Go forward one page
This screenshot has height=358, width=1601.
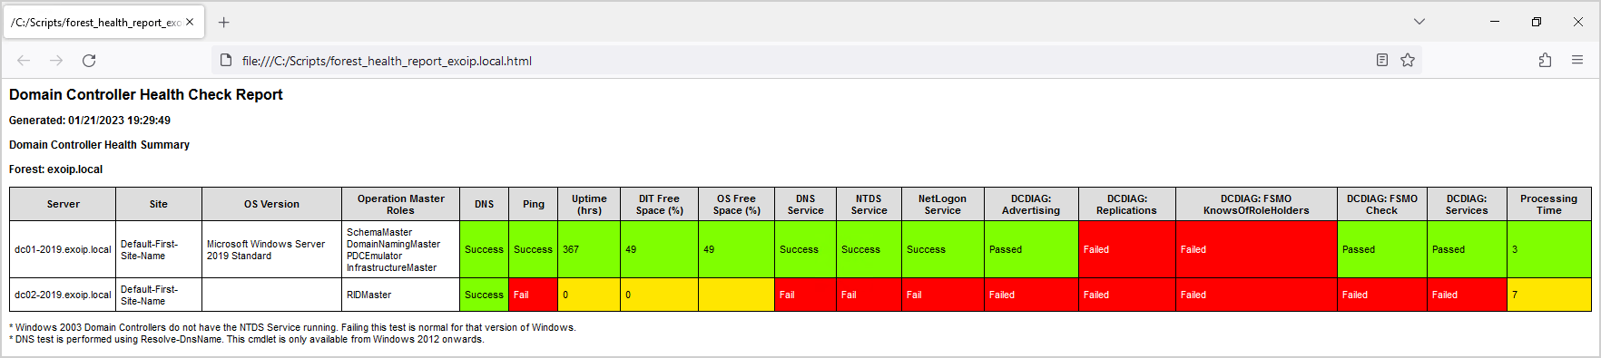[x=56, y=61]
